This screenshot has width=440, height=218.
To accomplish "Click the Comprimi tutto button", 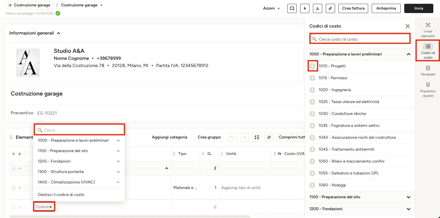I will point(291,137).
